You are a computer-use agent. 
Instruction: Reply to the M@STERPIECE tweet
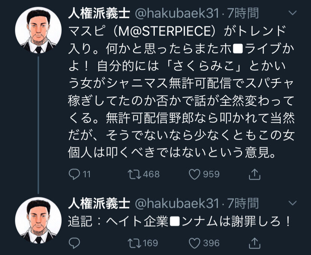point(74,174)
